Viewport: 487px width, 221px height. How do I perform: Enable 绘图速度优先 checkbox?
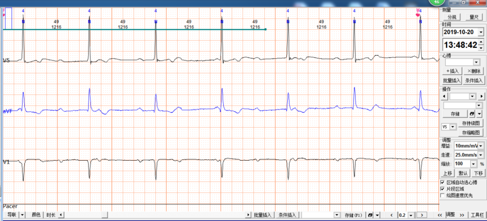click(443, 195)
